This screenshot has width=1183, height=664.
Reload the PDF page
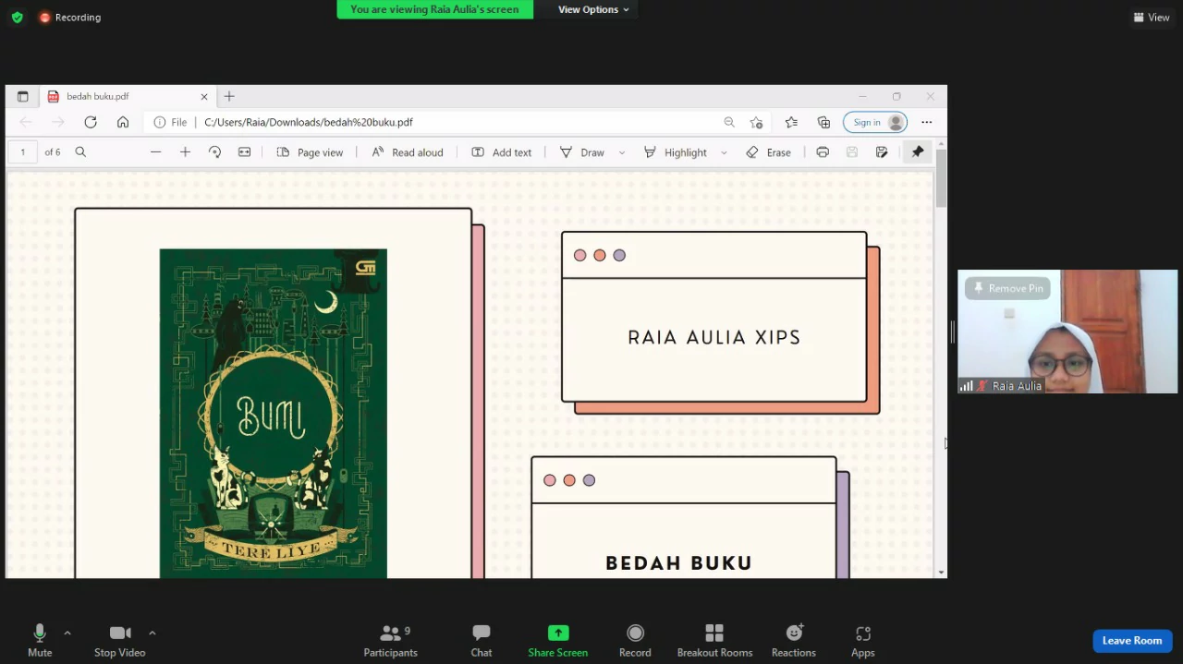(x=91, y=122)
